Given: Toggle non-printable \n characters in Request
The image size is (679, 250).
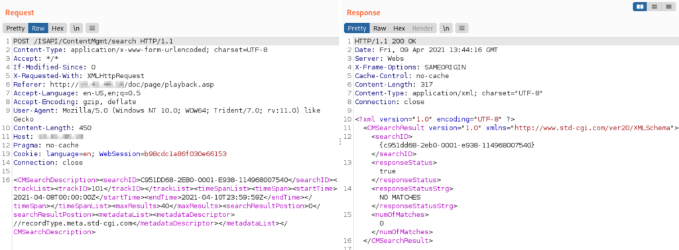Looking at the screenshot, I should pos(76,28).
